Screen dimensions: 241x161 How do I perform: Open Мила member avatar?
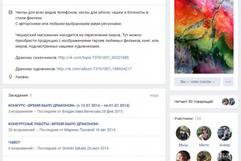(x=204, y=133)
